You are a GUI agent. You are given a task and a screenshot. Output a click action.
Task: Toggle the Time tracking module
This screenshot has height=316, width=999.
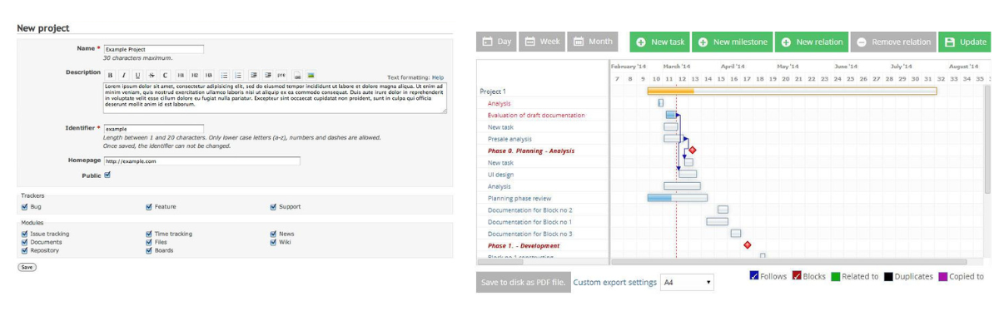(149, 235)
